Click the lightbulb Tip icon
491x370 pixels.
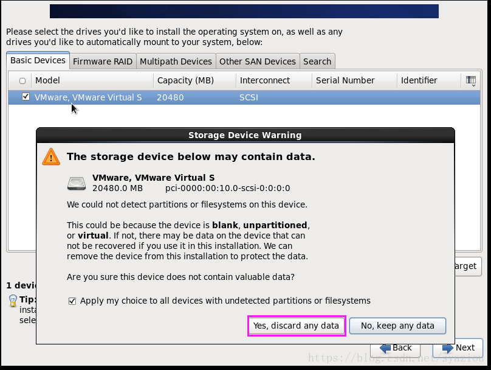click(x=13, y=301)
